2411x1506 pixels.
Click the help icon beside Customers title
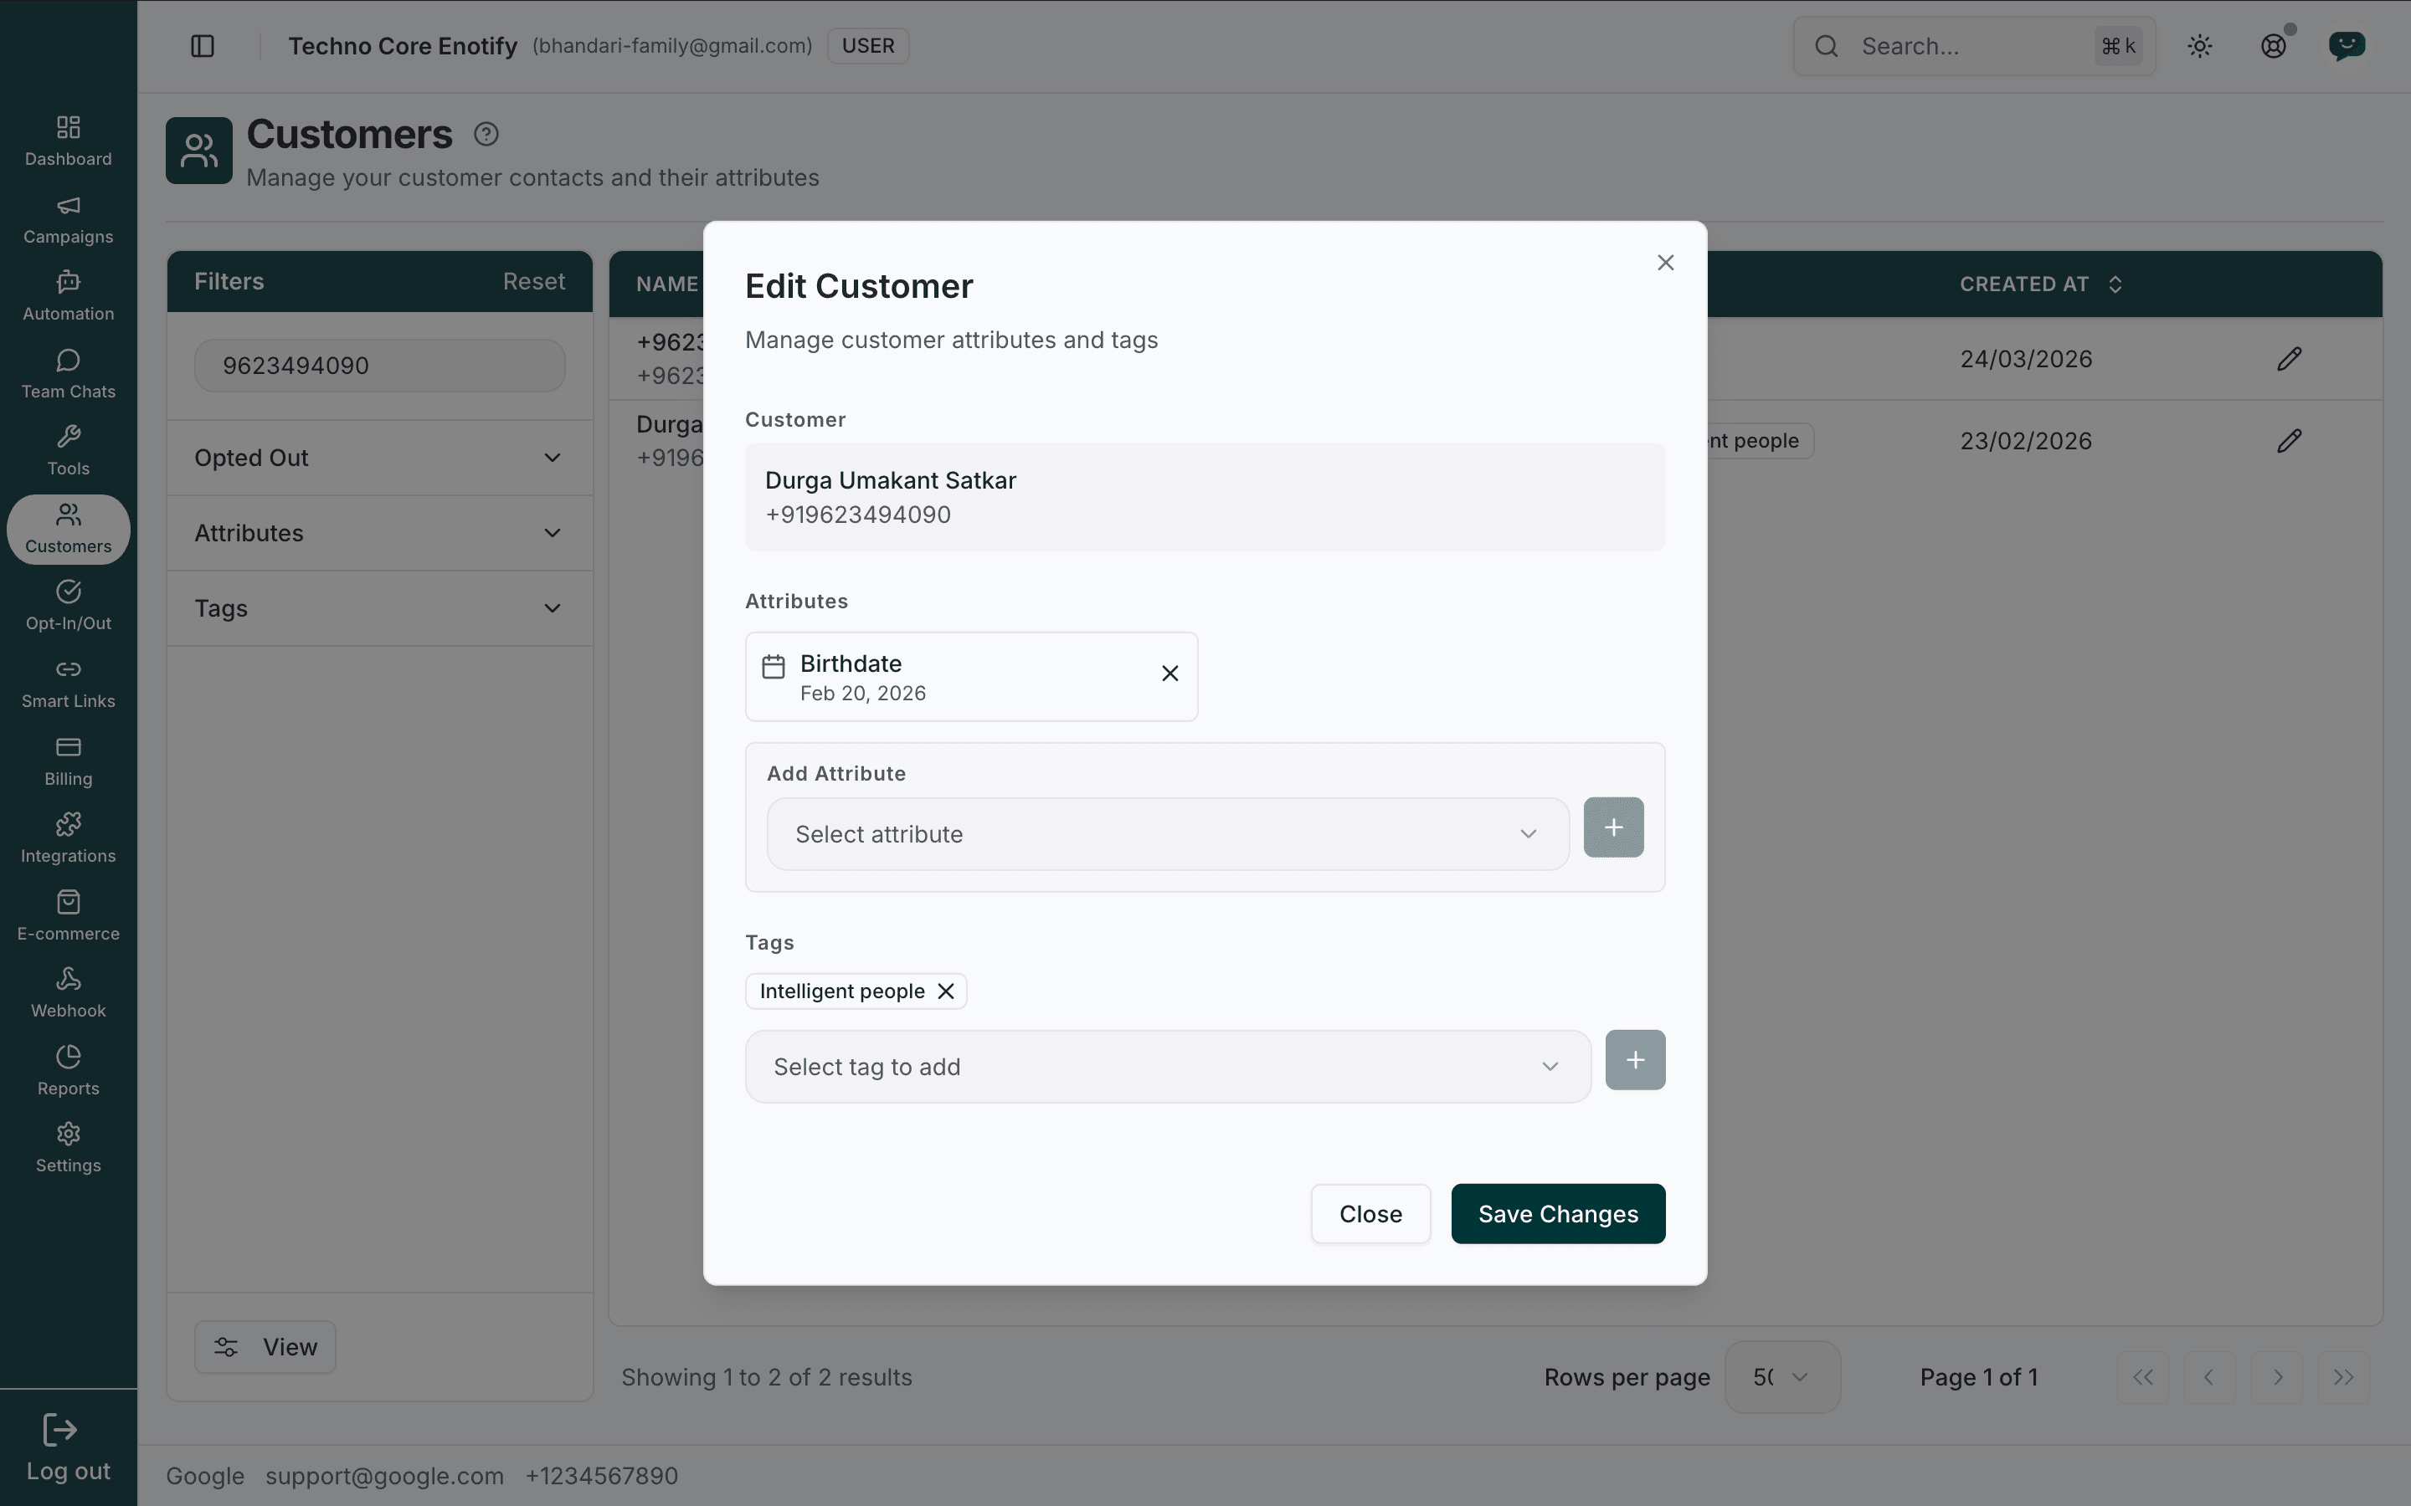pos(486,135)
